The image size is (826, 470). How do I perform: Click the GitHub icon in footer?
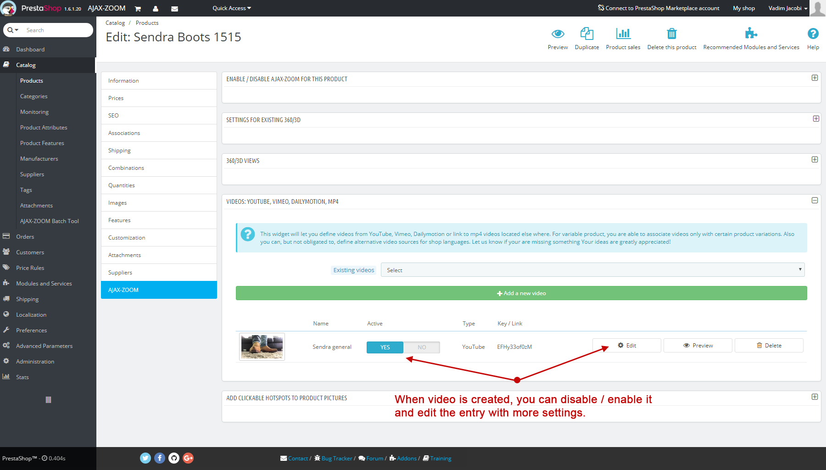(174, 458)
